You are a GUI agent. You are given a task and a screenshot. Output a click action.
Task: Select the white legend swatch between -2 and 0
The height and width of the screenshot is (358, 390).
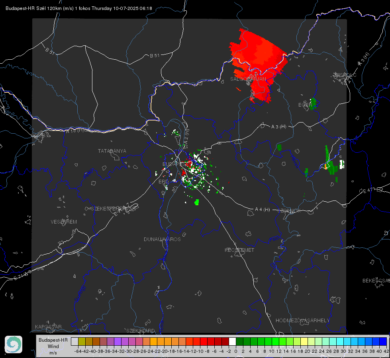(232, 341)
